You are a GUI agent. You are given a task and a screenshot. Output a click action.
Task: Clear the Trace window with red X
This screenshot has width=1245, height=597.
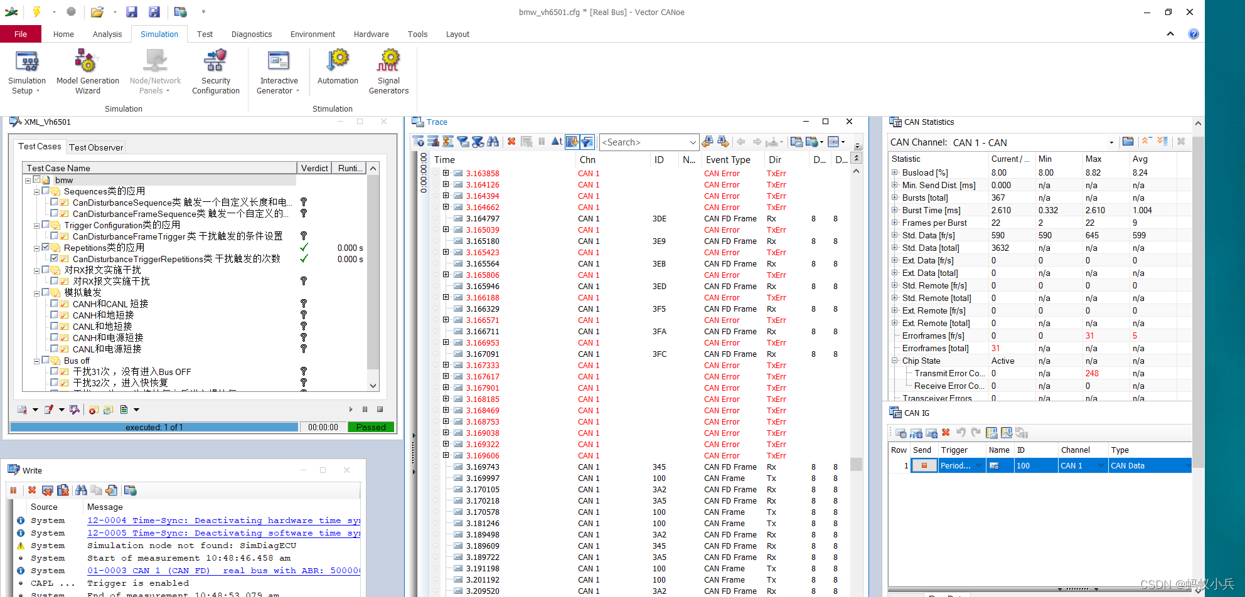point(511,142)
